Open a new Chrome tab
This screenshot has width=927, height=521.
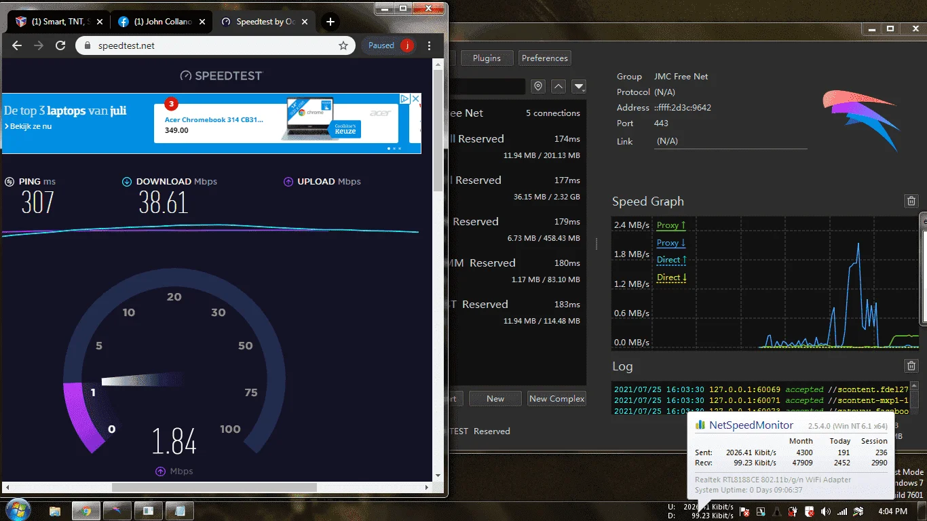click(330, 22)
